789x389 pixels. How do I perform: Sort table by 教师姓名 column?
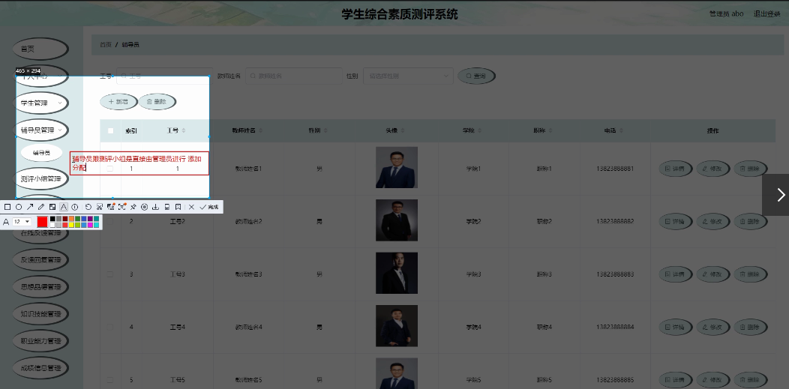(x=260, y=130)
